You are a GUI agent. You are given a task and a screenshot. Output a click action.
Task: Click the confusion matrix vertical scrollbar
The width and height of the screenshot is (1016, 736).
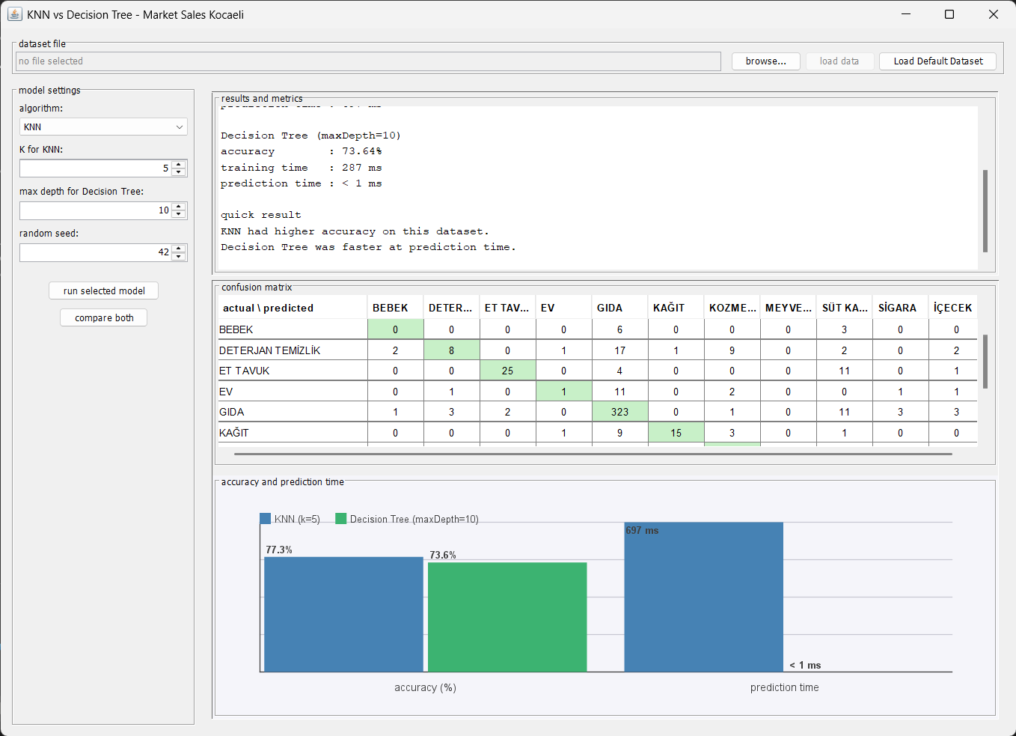point(985,362)
